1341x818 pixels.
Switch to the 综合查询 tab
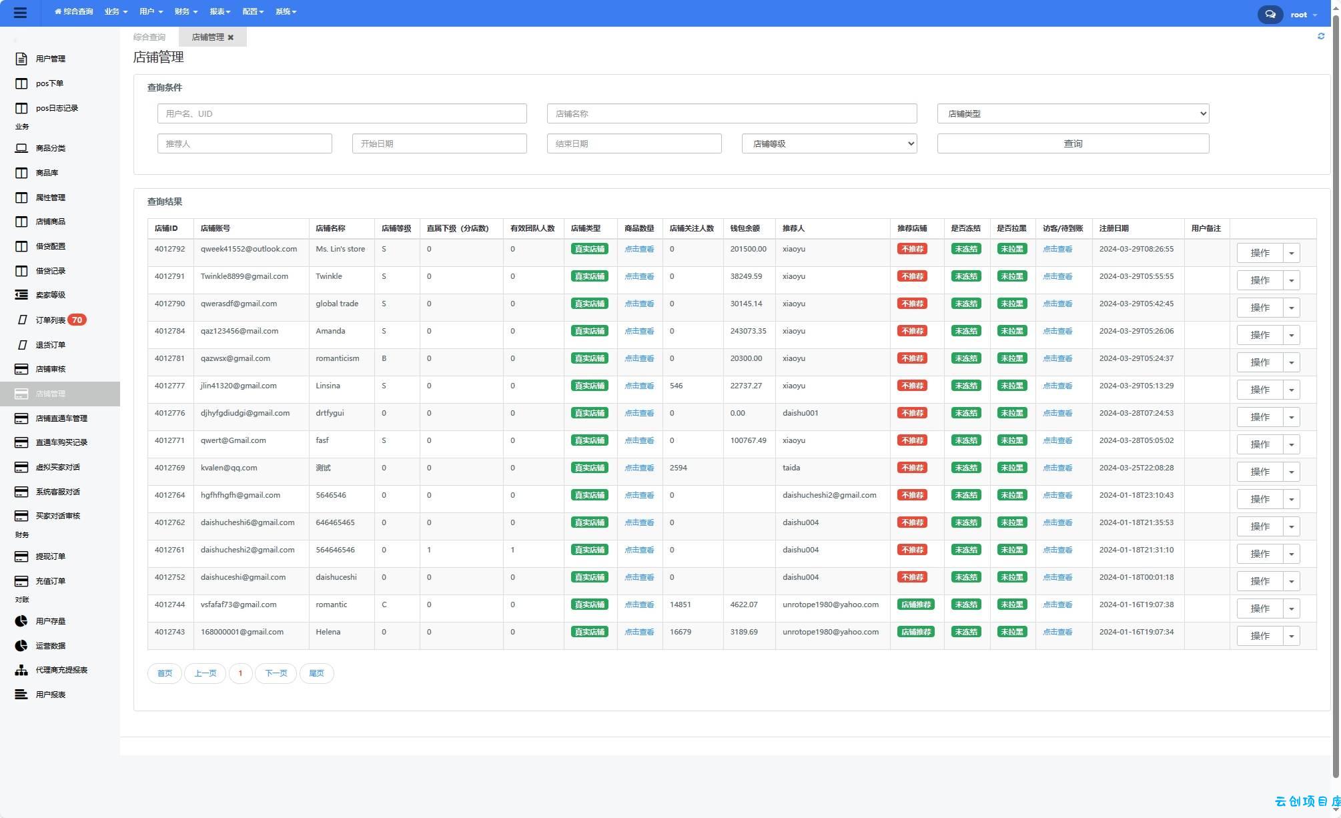149,37
